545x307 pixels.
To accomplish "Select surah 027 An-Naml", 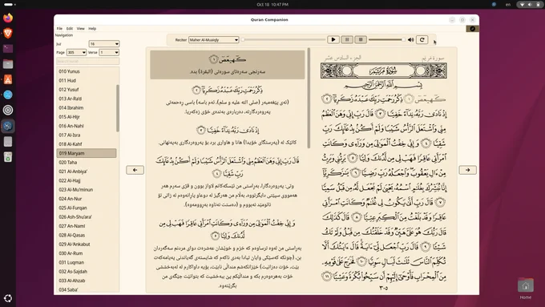I will coord(87,226).
